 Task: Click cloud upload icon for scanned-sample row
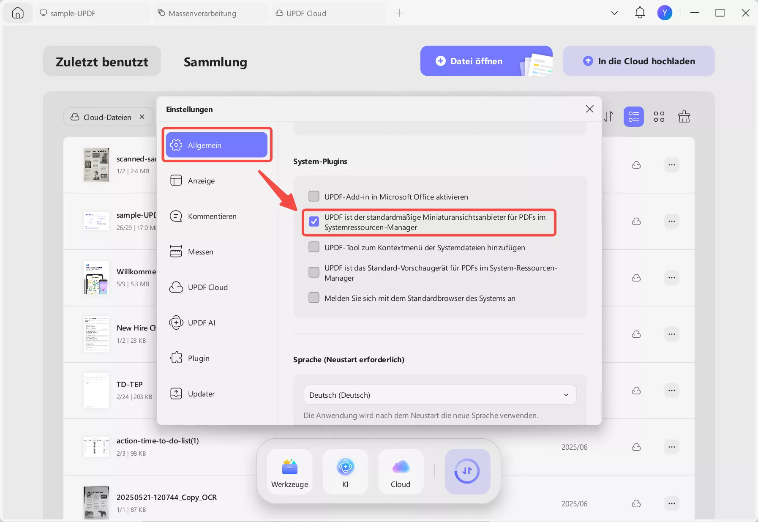(x=636, y=165)
